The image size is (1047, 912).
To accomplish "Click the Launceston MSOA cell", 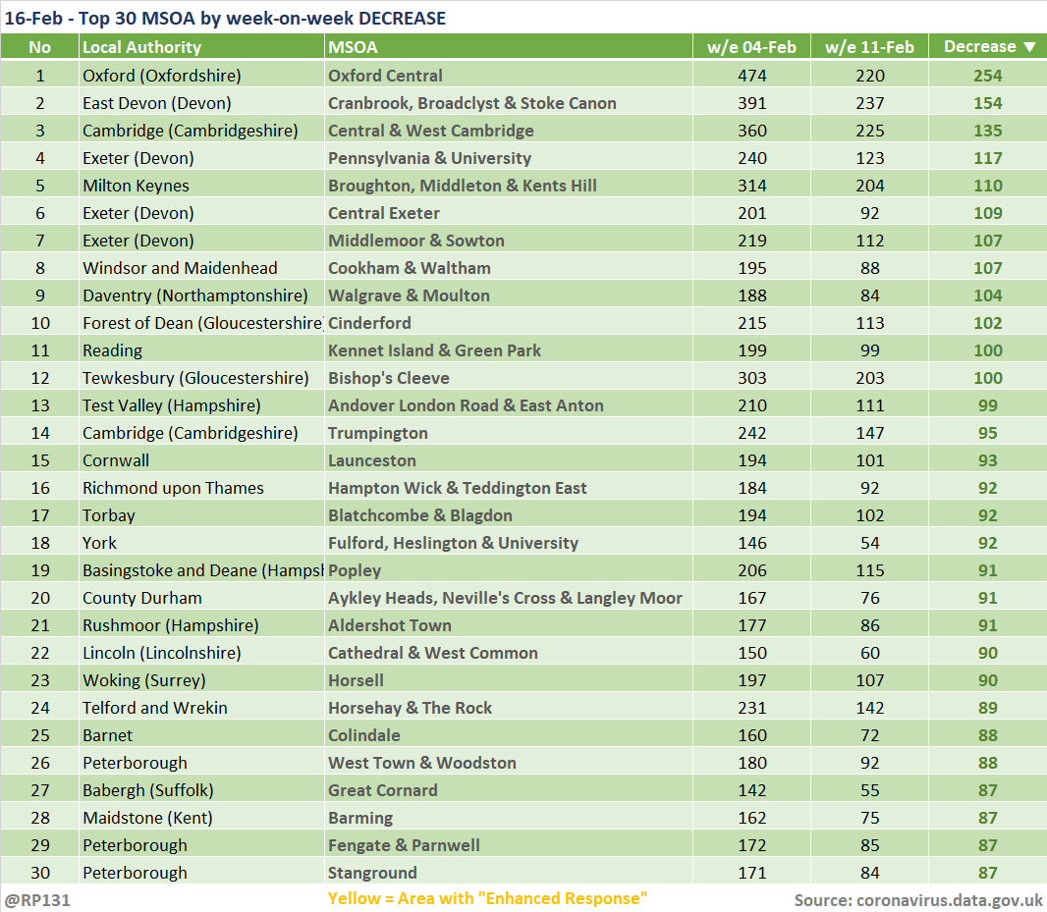I will click(x=371, y=460).
